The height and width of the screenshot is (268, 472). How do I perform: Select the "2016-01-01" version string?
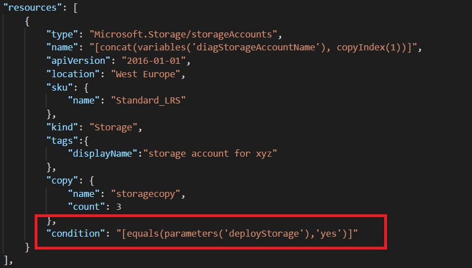pyautogui.click(x=154, y=60)
